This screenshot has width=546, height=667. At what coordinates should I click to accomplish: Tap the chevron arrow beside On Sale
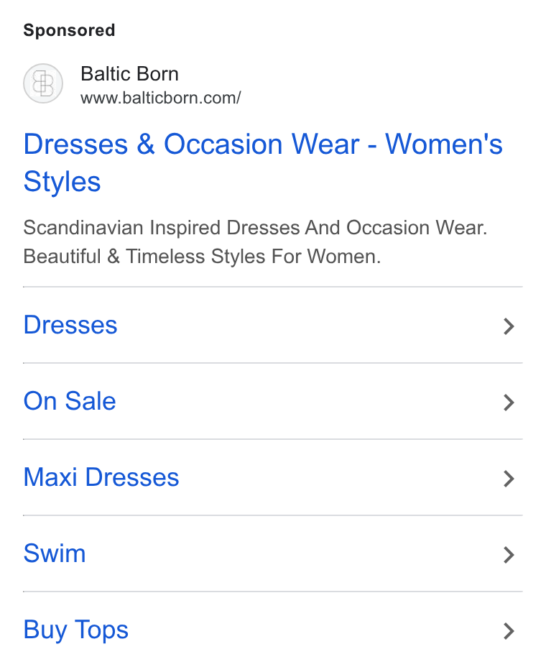tap(509, 402)
